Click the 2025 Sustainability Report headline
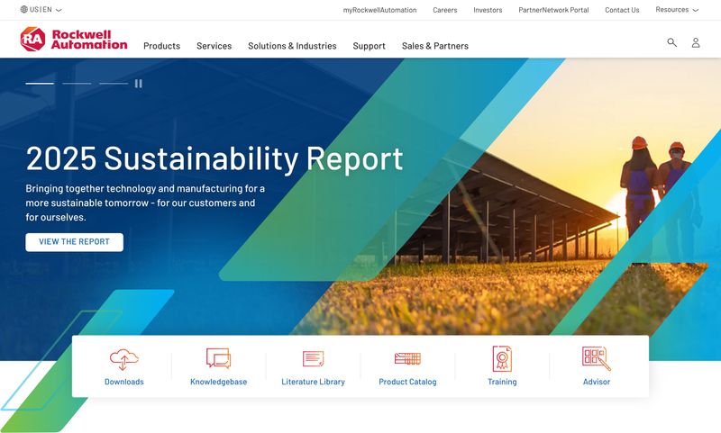721x433 pixels. pyautogui.click(x=214, y=158)
